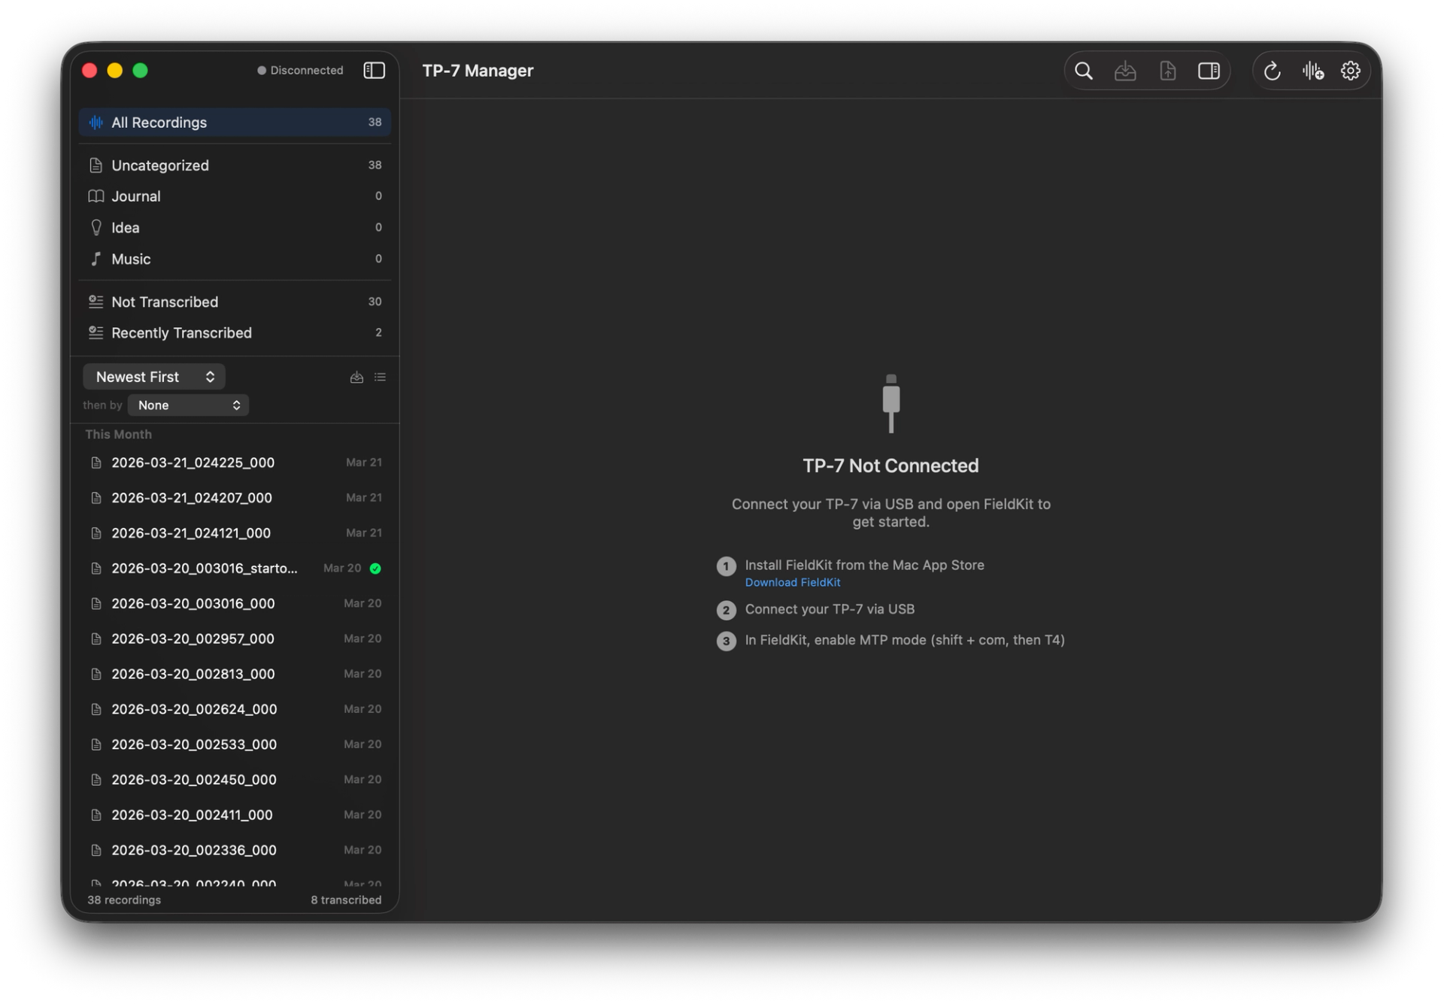The height and width of the screenshot is (1004, 1444).
Task: Select recording 2026-03-20_003016_starto...
Action: [x=235, y=569]
